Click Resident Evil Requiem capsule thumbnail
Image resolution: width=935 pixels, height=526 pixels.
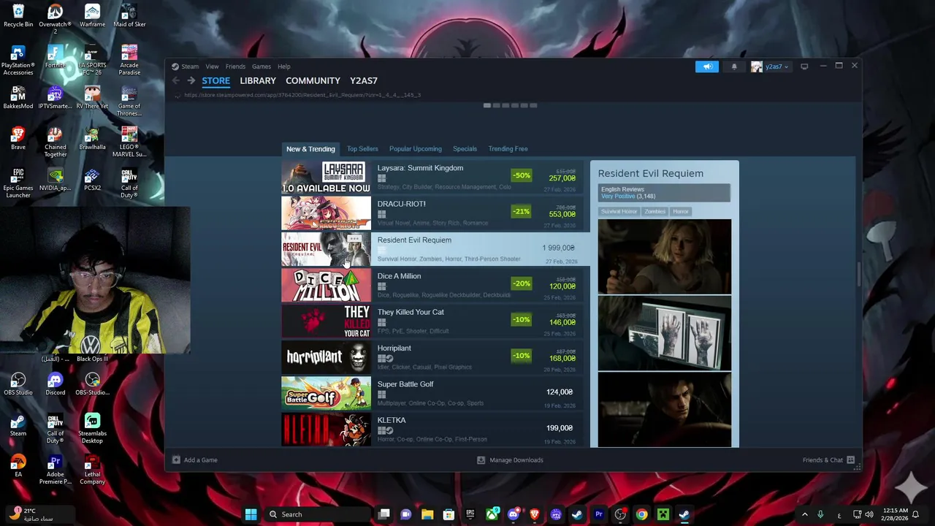point(326,250)
